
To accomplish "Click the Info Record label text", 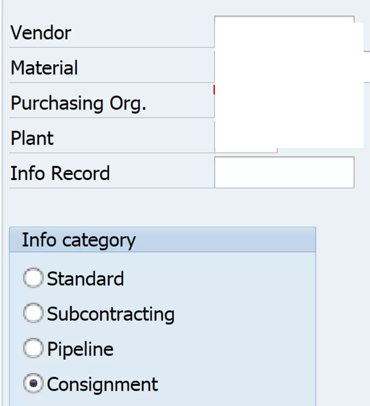I will (60, 173).
